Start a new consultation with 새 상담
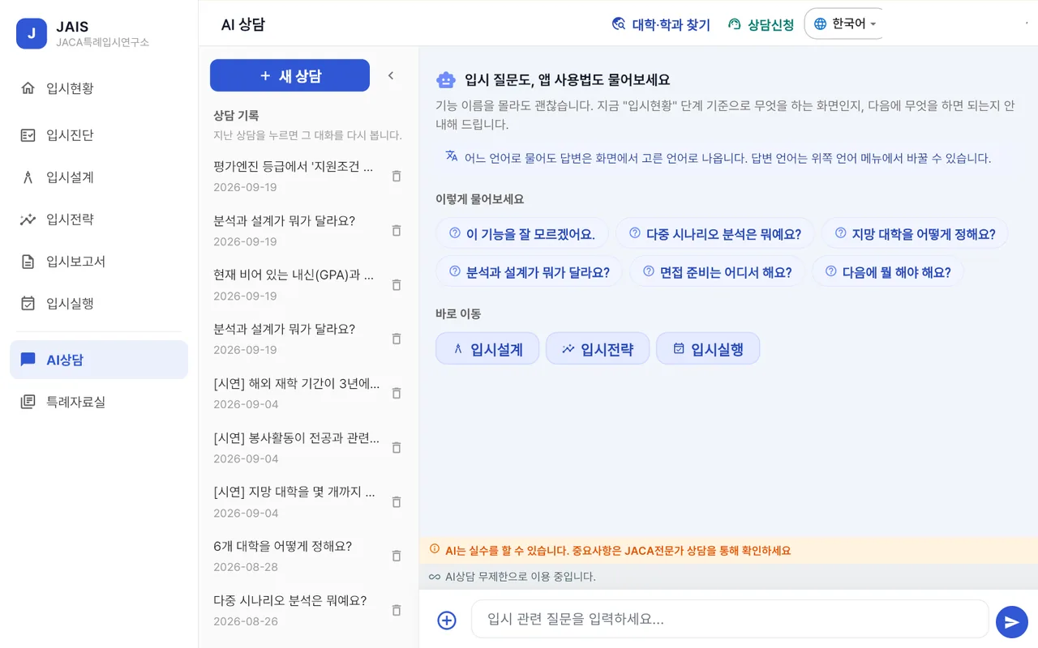The image size is (1038, 648). click(290, 75)
